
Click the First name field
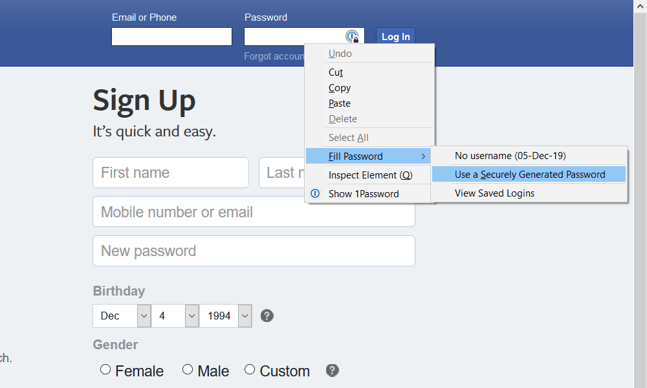click(171, 173)
